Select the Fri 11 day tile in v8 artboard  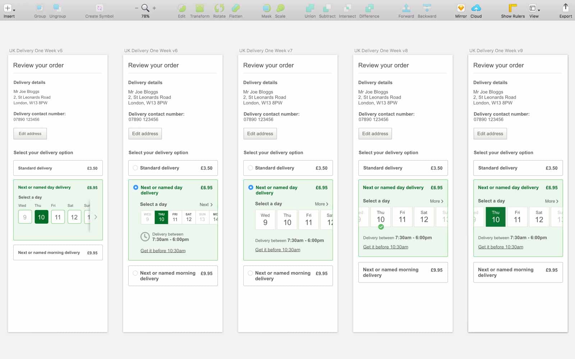[x=402, y=217]
